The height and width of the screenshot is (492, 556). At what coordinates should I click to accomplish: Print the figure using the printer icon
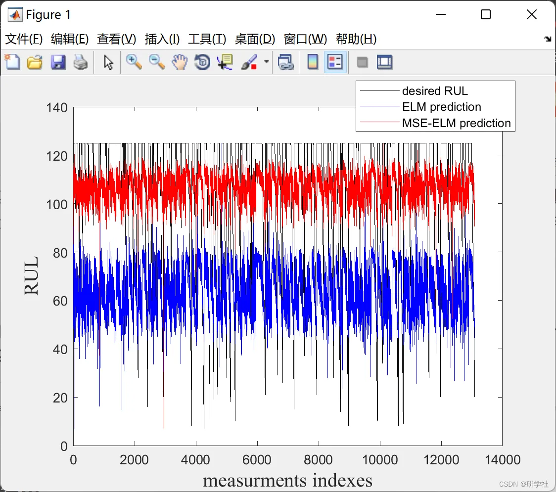[x=81, y=62]
